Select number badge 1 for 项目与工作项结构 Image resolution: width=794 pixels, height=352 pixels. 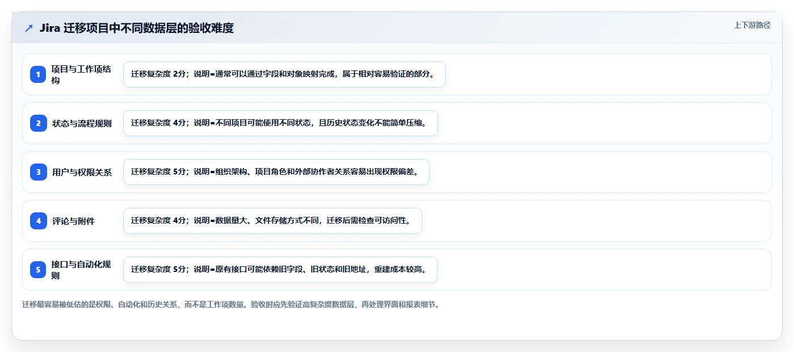[38, 74]
